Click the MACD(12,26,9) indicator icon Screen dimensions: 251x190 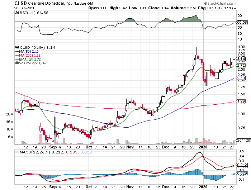pos(16,153)
